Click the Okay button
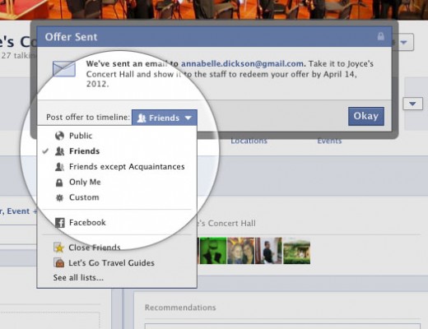428x329 pixels. pos(366,116)
